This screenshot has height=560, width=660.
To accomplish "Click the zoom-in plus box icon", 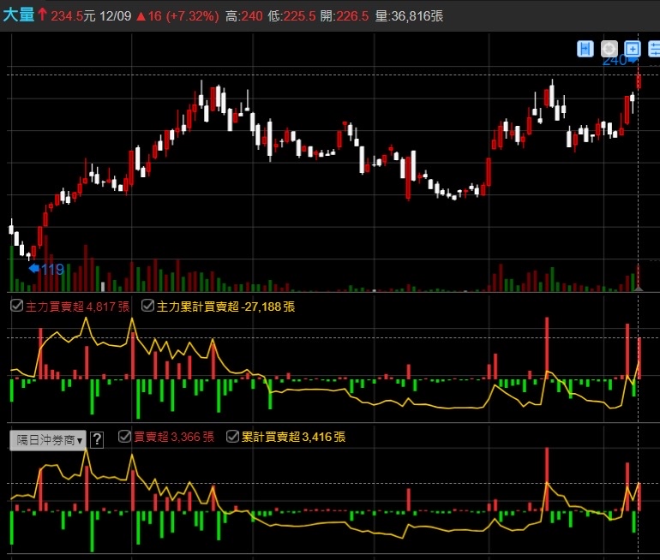I will pyautogui.click(x=633, y=49).
